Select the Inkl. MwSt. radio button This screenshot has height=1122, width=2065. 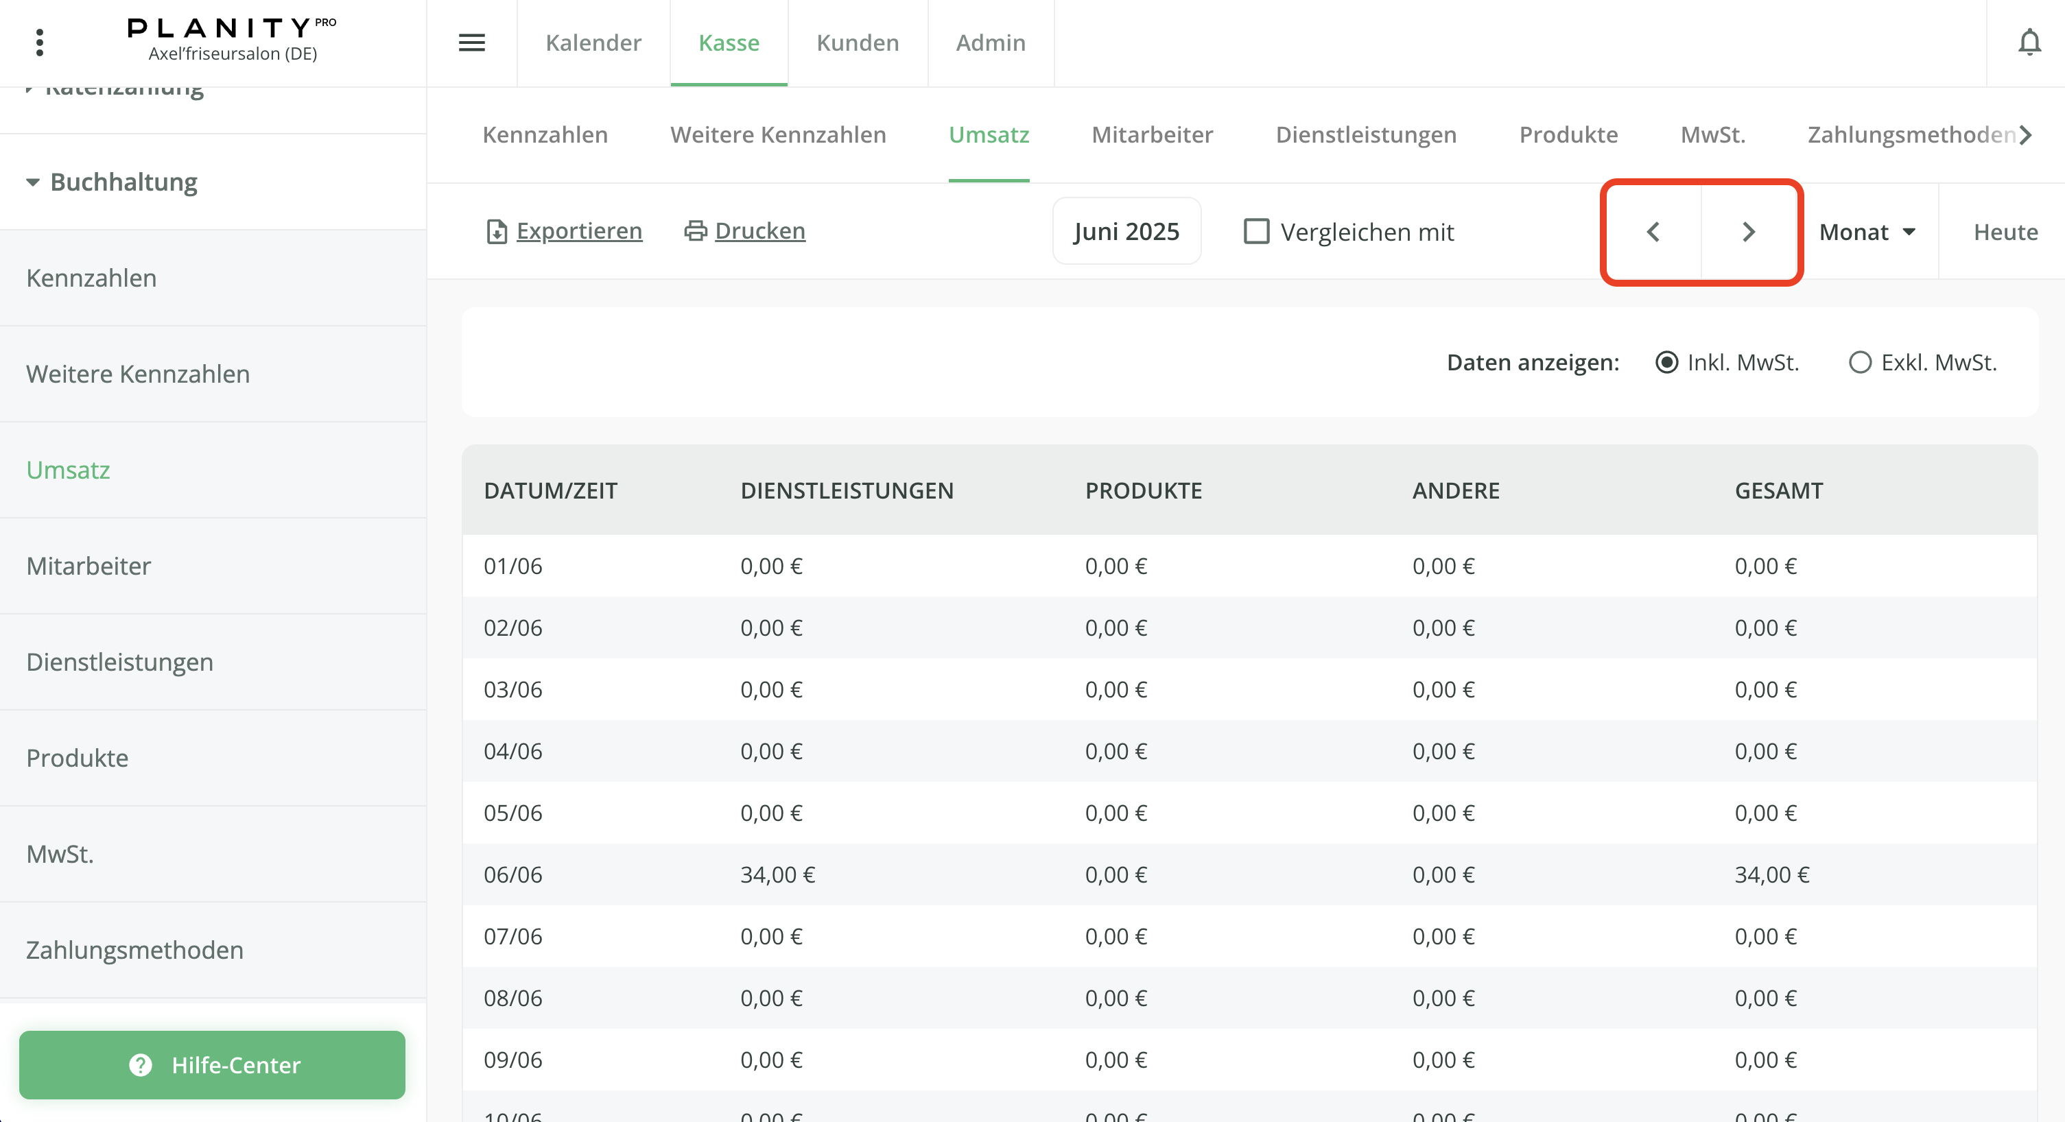coord(1666,362)
